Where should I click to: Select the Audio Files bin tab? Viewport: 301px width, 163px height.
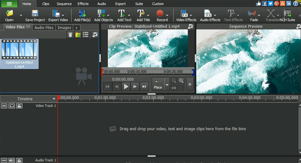[44, 28]
